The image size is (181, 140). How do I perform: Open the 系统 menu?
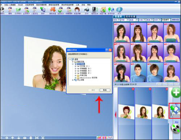coord(83,5)
